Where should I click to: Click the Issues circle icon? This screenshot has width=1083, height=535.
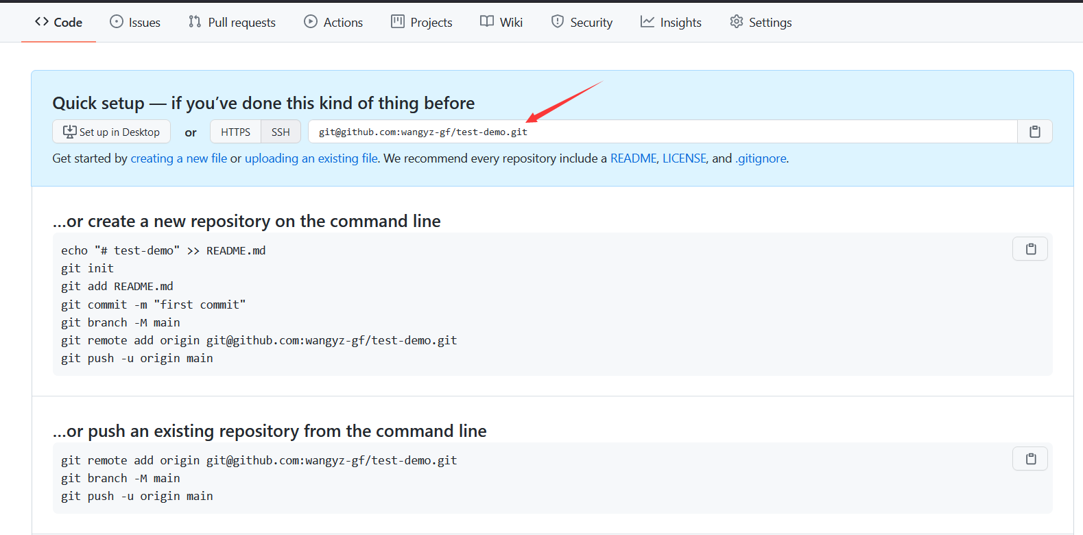pos(117,21)
